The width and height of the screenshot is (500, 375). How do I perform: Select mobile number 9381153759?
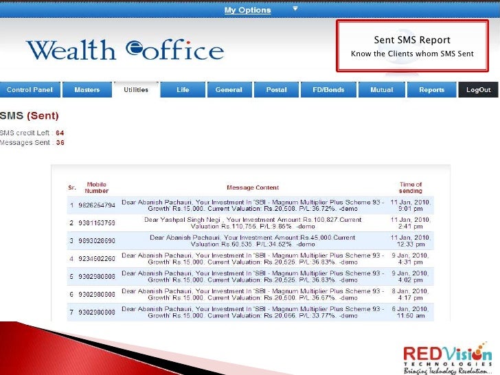(x=97, y=223)
